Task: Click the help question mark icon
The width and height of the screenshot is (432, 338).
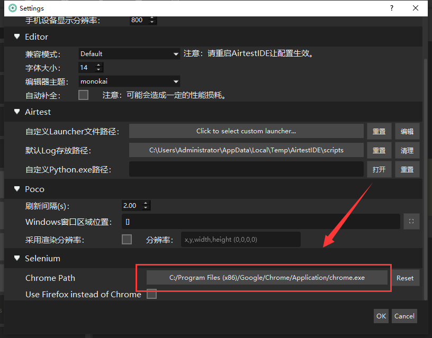Action: coord(391,8)
